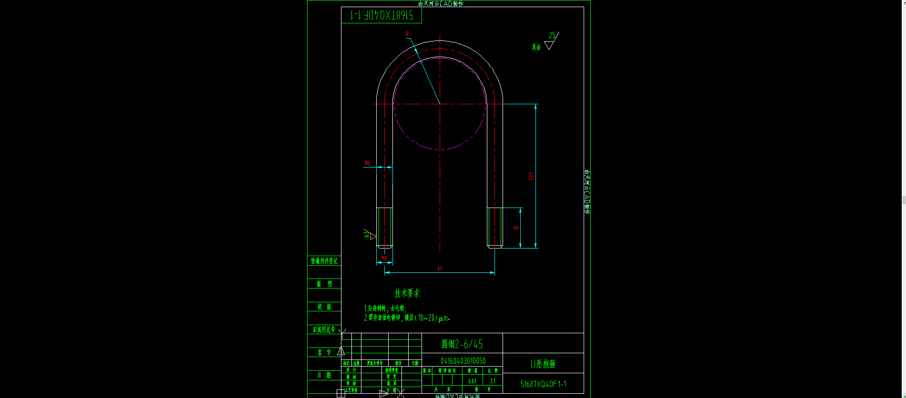
Task: Click the '41' horizontal dimension text
Action: pos(440,269)
